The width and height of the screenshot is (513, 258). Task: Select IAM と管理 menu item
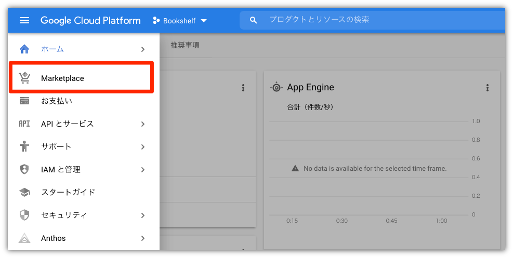(x=84, y=170)
